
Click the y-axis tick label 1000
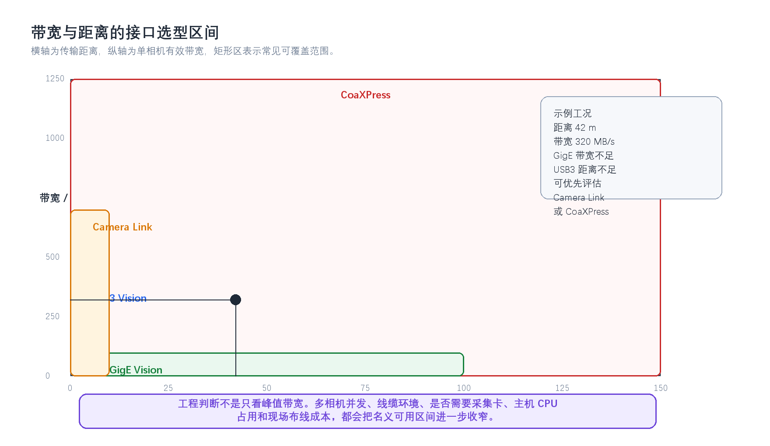tap(55, 138)
